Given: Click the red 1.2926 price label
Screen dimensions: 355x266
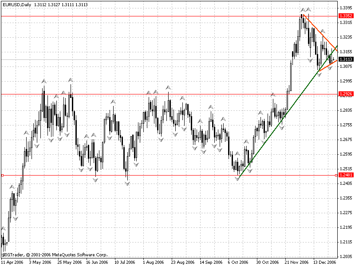Looking at the screenshot, I should [345, 94].
